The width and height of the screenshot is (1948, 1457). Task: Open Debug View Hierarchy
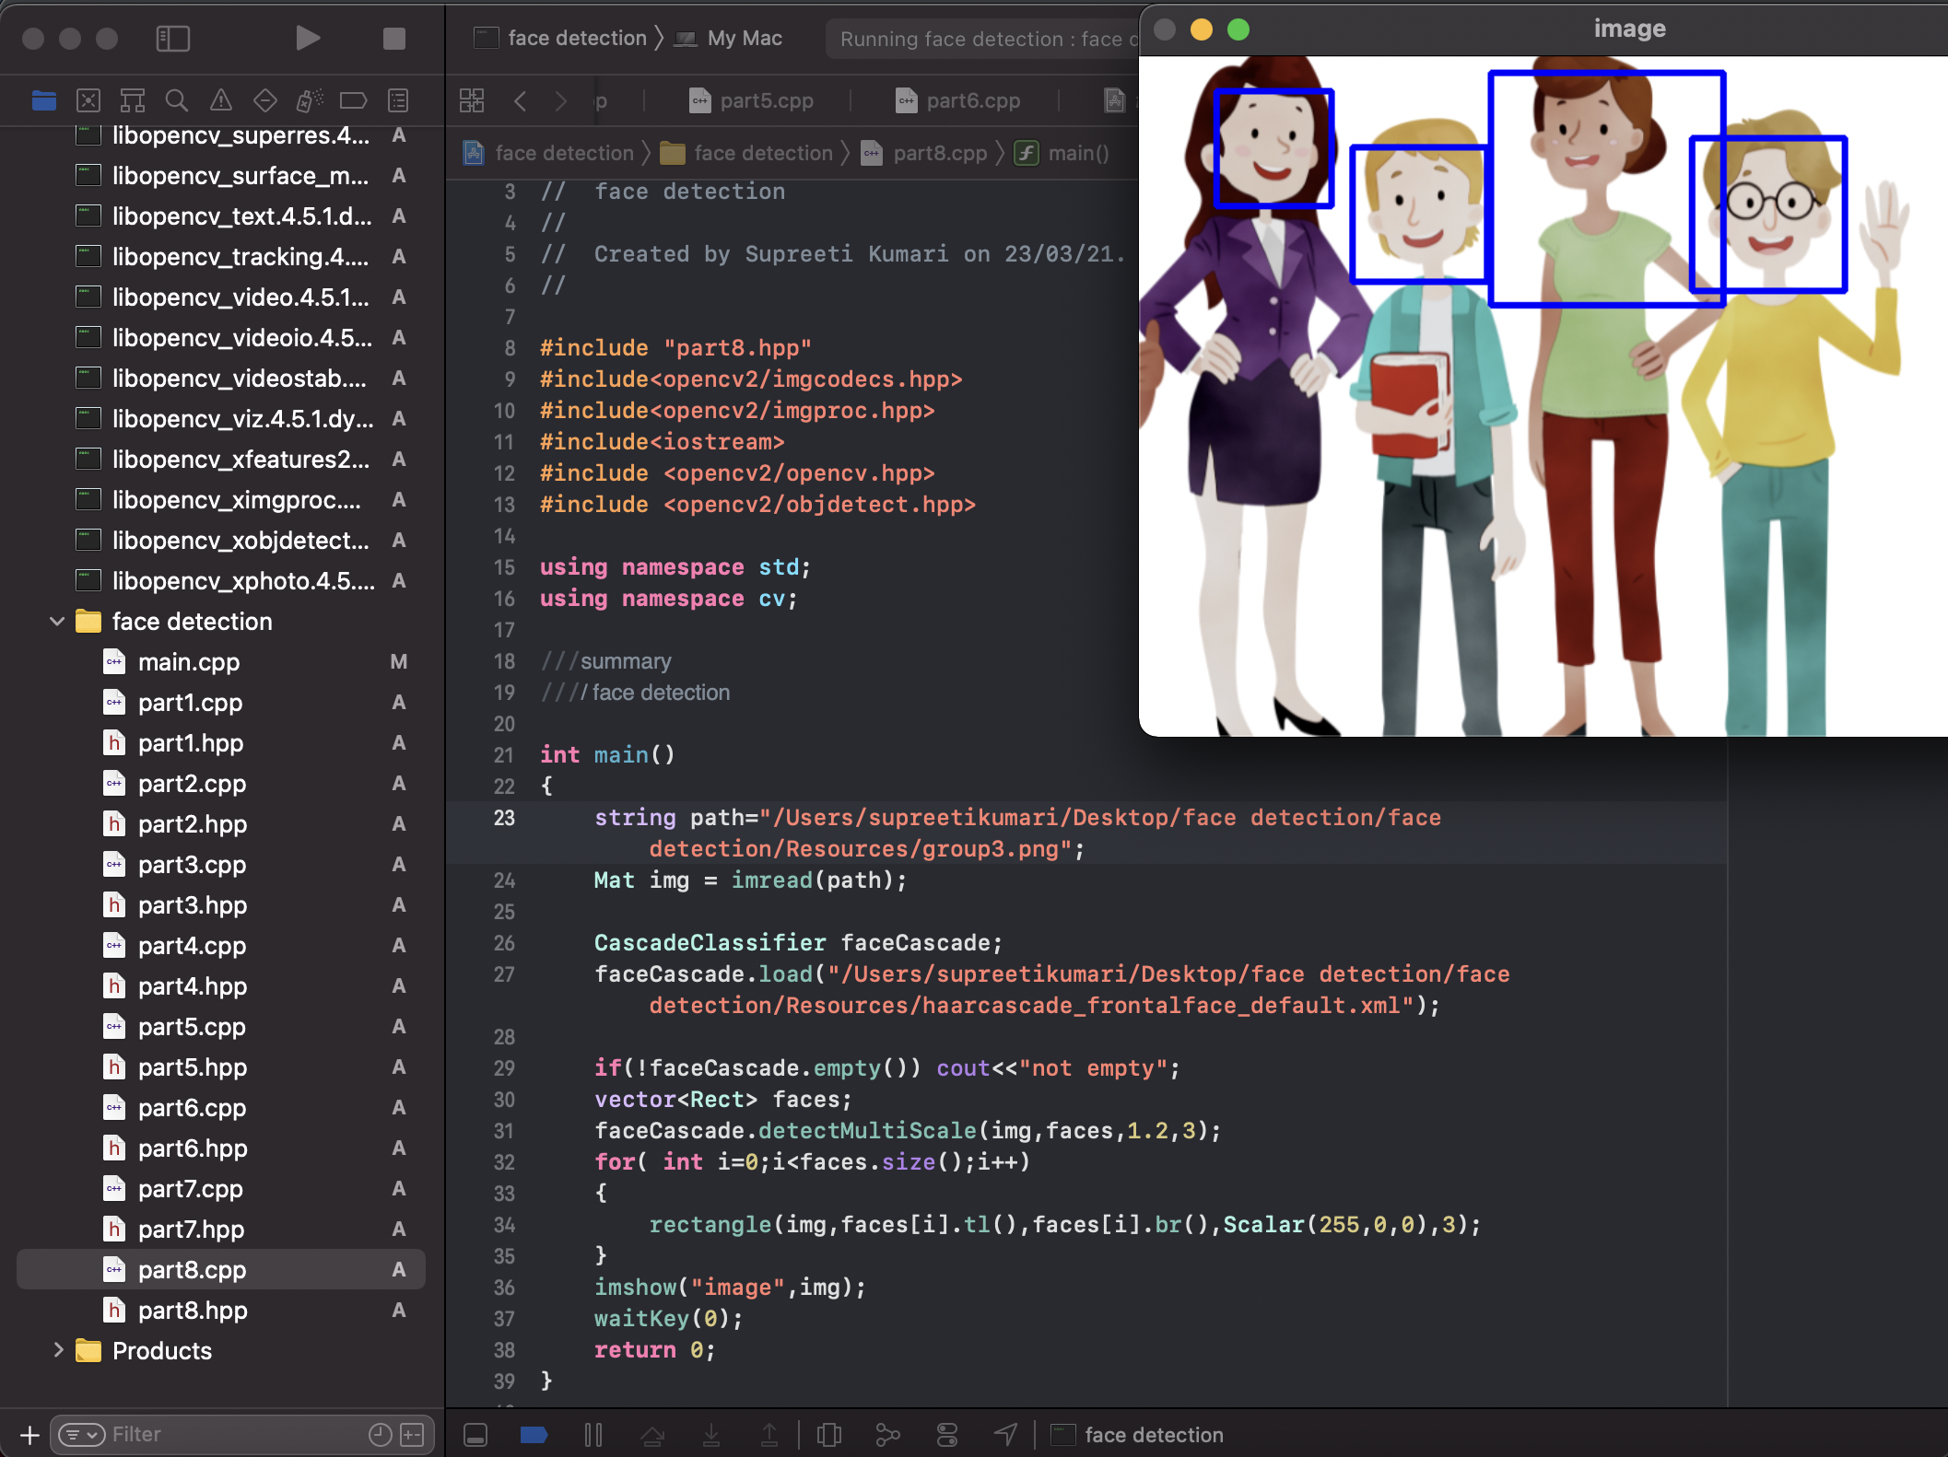[829, 1435]
